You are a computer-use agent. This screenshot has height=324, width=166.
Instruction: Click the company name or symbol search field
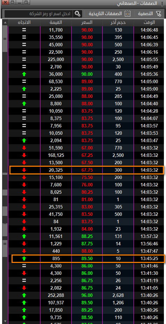click(x=39, y=14)
